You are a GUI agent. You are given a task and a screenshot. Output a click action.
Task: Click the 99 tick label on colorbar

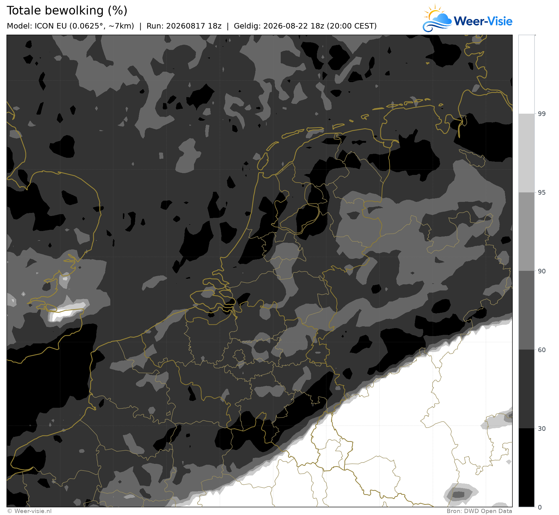542,114
